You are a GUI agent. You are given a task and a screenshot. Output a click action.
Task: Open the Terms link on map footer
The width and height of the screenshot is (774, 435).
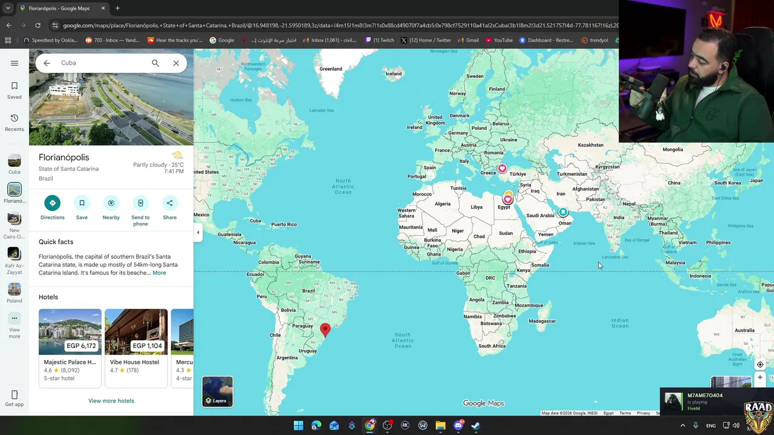(625, 413)
